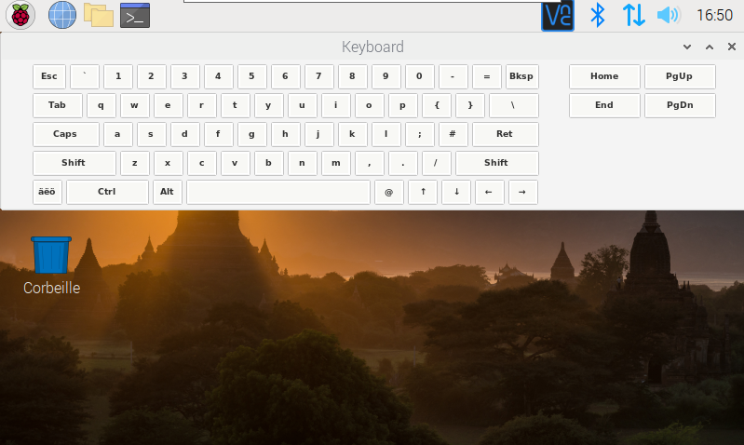The image size is (744, 445).
Task: Tap the backtick key
Action: [x=85, y=77]
